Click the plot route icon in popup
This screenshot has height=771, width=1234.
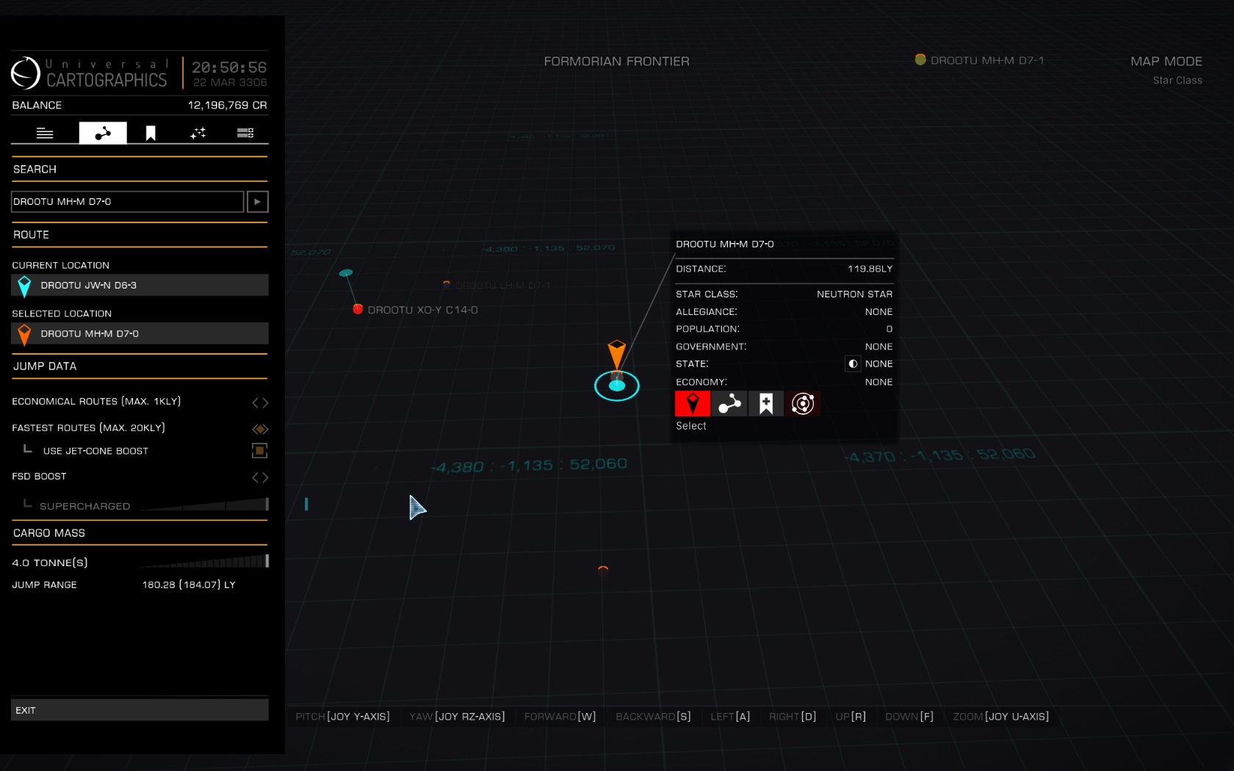[x=729, y=403]
